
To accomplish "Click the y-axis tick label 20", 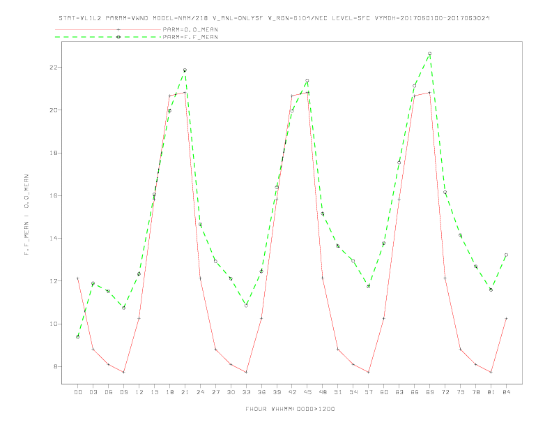I will pos(53,110).
